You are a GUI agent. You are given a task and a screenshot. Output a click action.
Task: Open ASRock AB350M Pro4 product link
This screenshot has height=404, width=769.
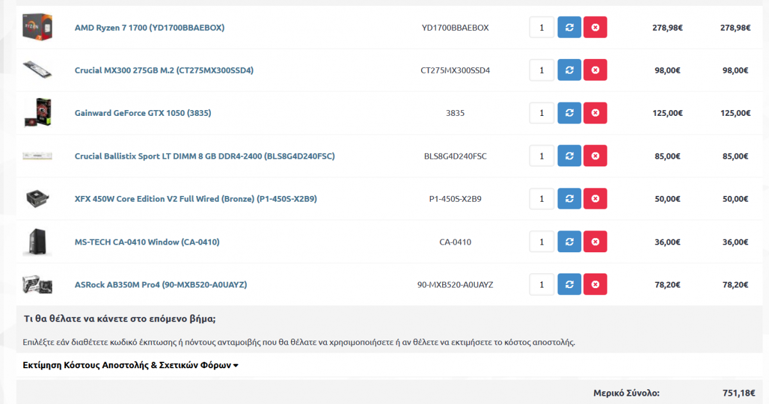[160, 285]
